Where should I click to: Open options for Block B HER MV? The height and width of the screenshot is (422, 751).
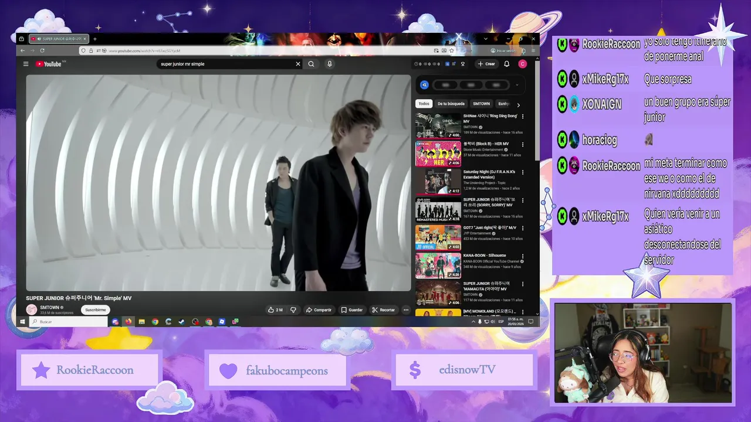(x=523, y=144)
